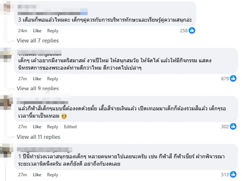Image resolution: width=242 pixels, height=181 pixels.
Task: Click the like reaction icon beside 679
Action: point(233,78)
